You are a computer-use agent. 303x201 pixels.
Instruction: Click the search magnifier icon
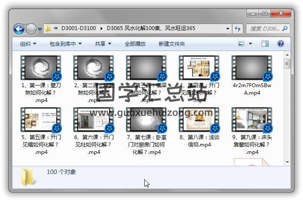(284, 29)
